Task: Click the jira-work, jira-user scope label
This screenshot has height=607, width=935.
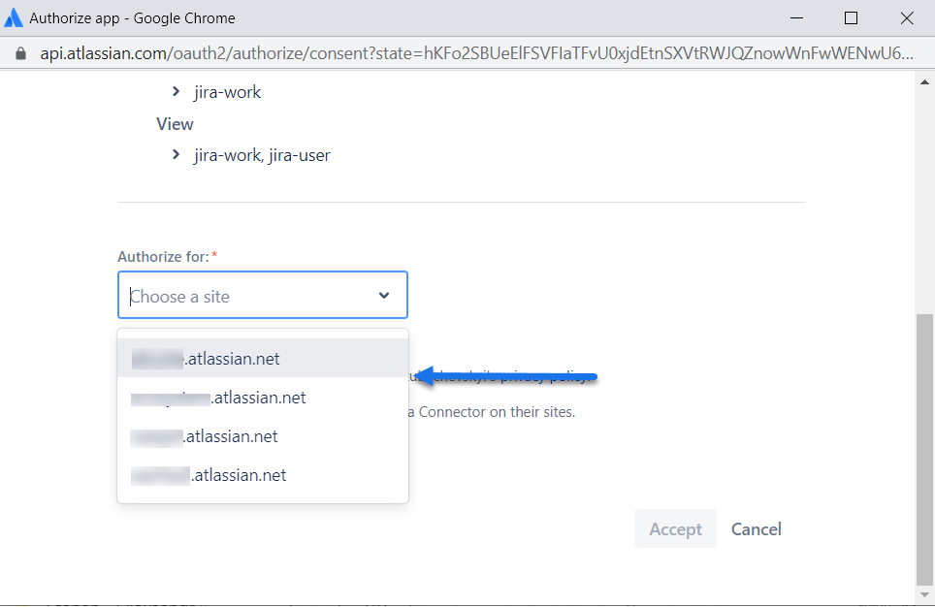Action: tap(262, 154)
